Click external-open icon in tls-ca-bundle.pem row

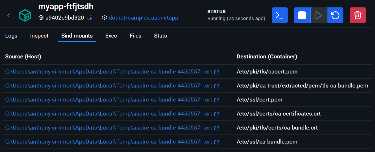(216, 86)
